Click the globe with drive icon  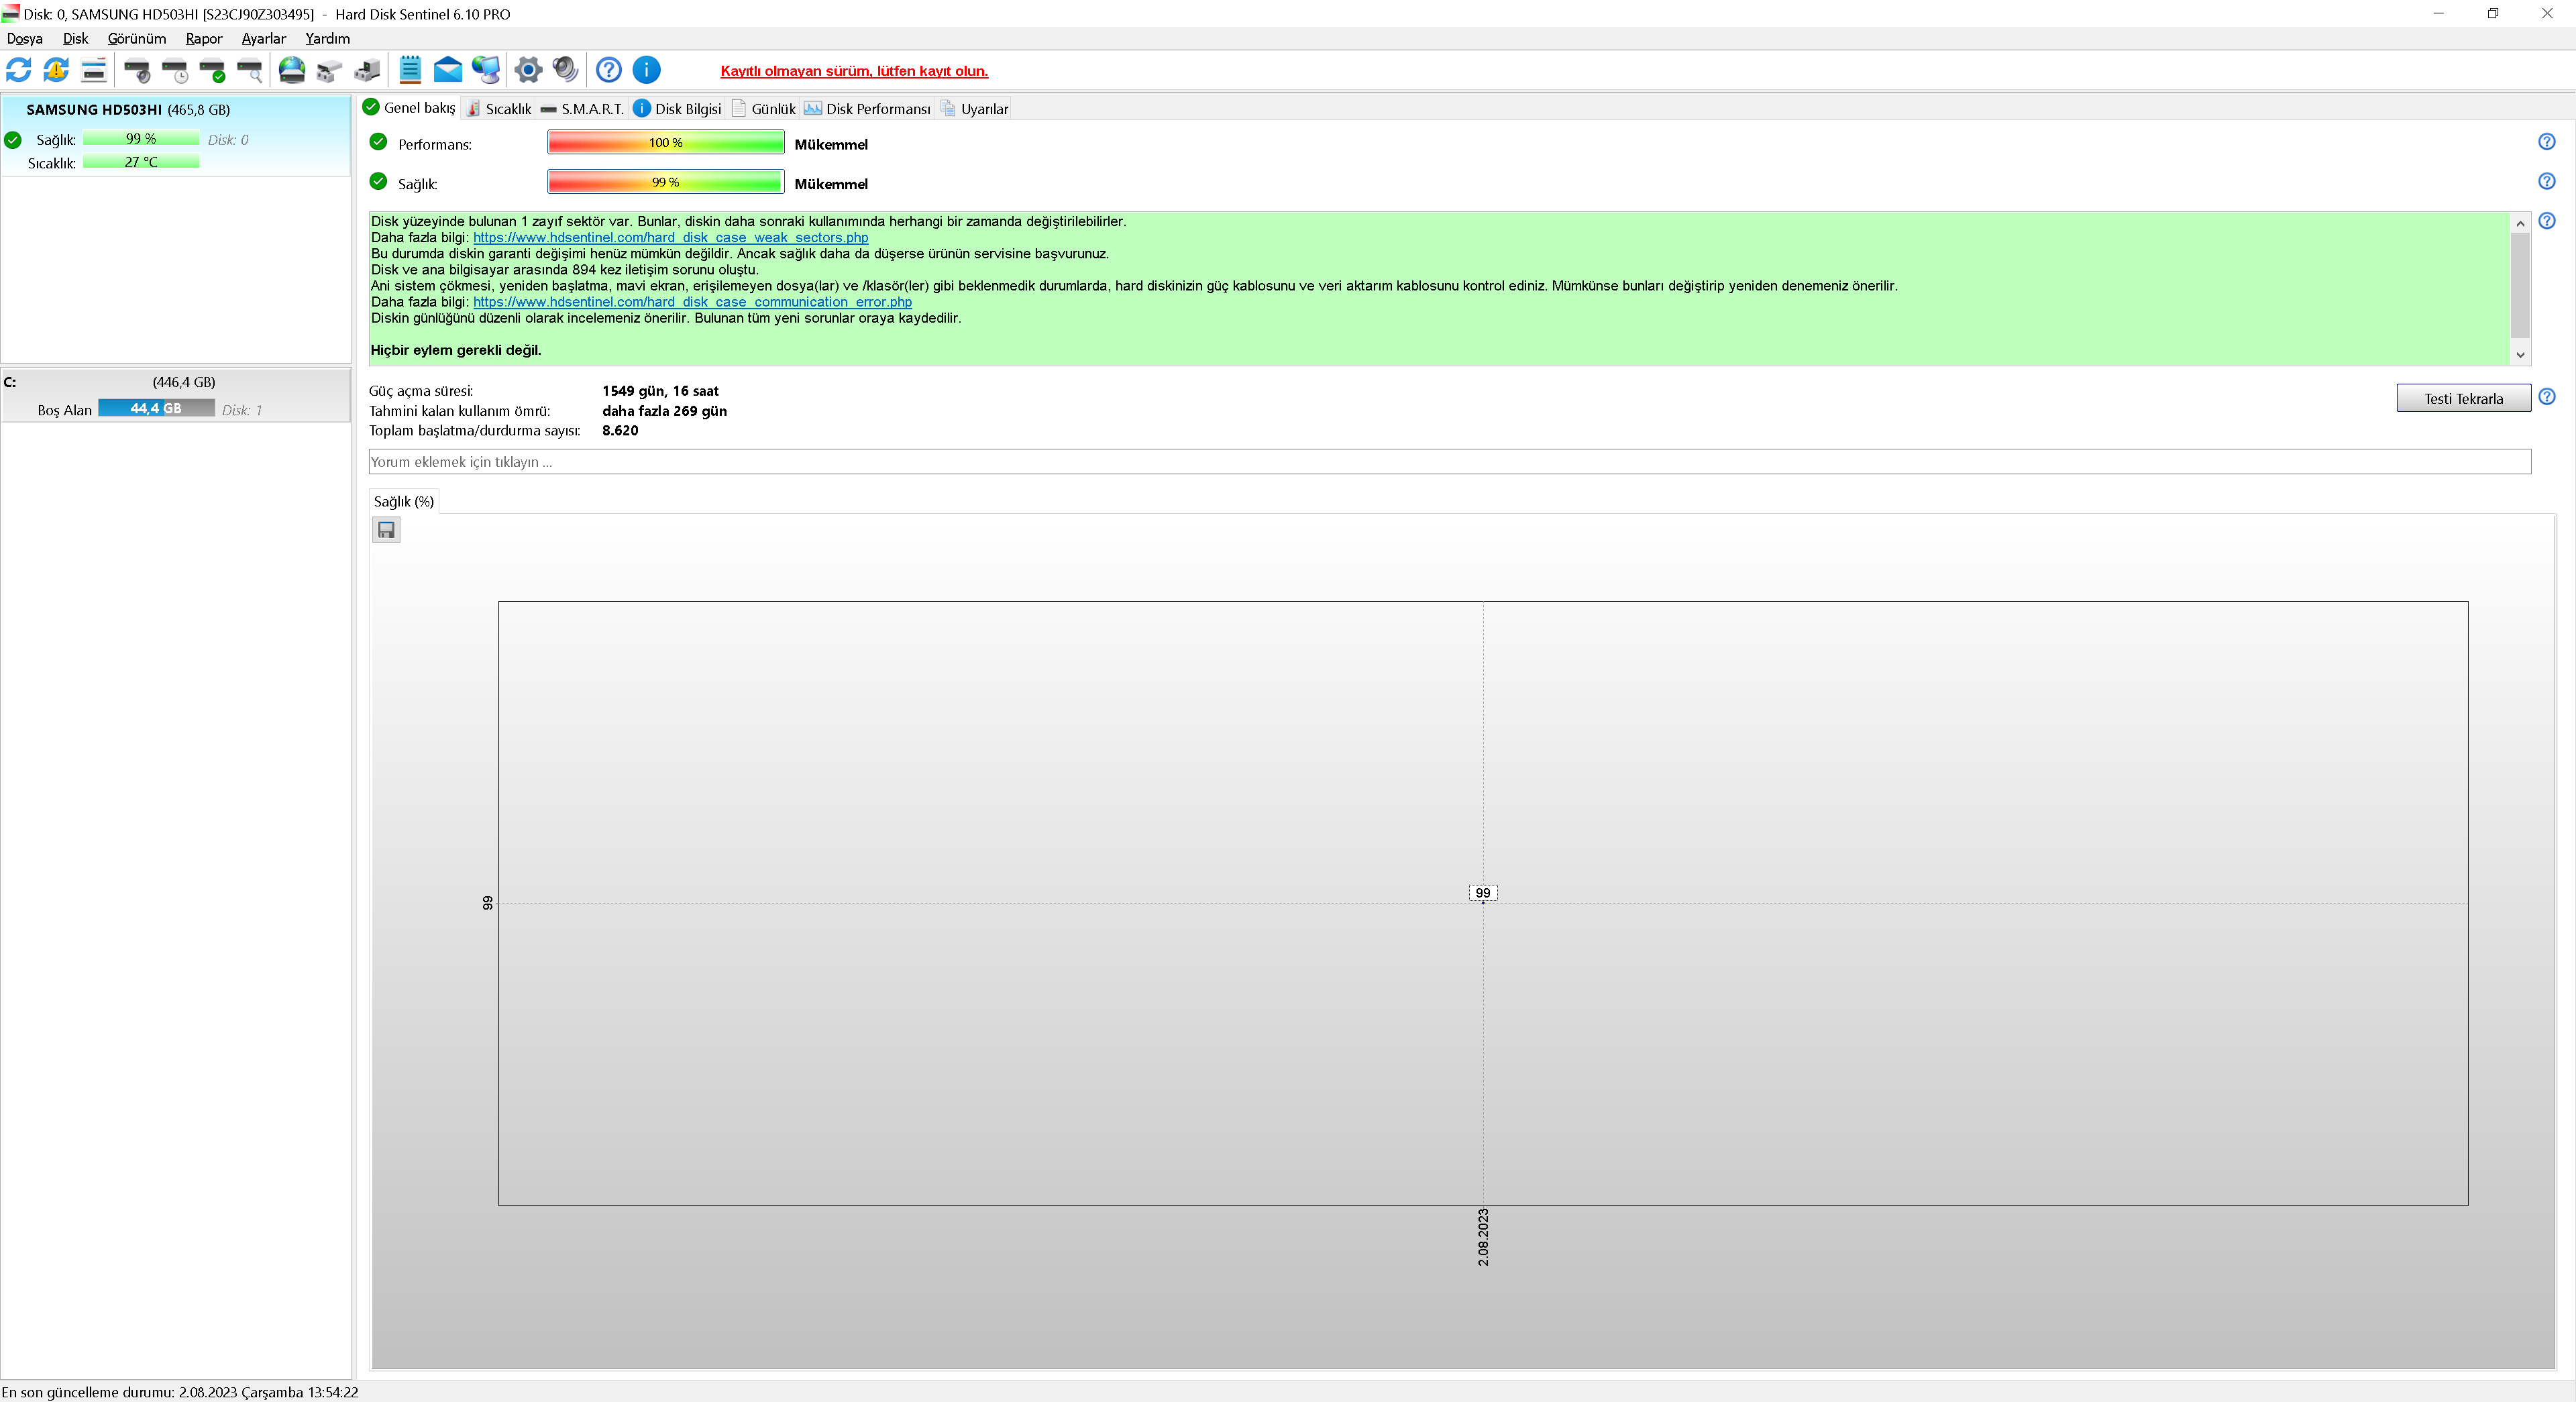pos(291,70)
